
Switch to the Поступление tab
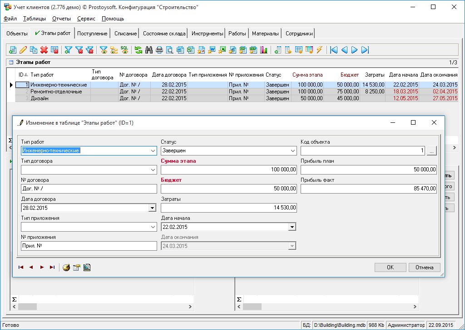click(x=92, y=34)
